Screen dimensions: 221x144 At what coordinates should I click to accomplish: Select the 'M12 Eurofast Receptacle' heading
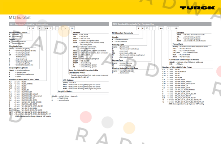point(122,33)
